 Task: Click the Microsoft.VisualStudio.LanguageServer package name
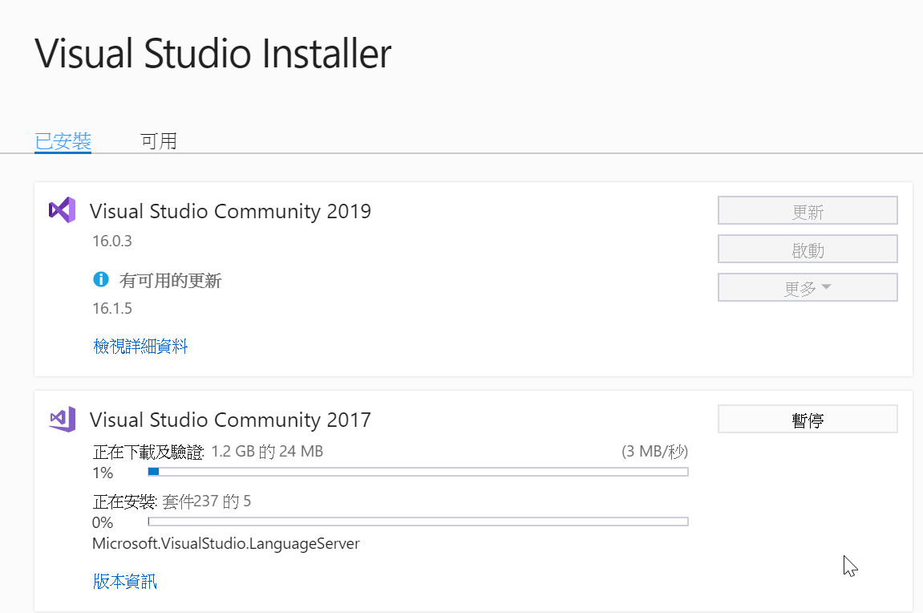pyautogui.click(x=226, y=543)
